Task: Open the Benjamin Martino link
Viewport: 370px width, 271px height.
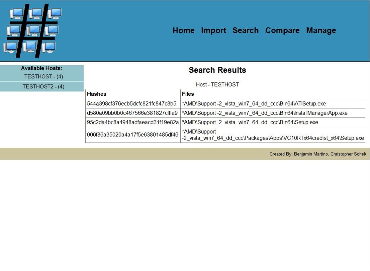Action: point(310,154)
